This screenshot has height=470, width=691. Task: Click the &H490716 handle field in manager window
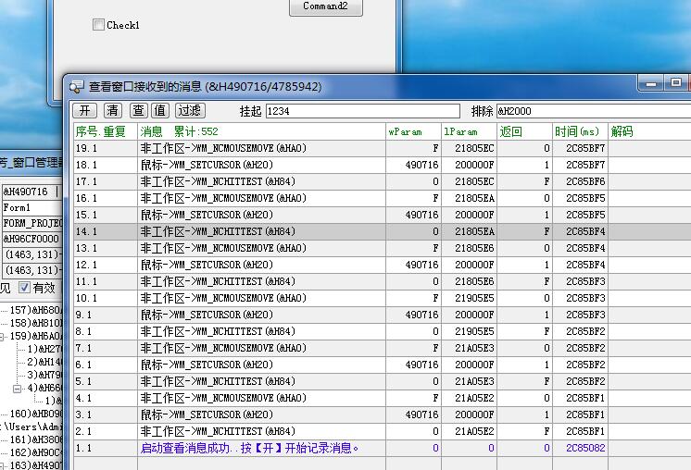(x=32, y=192)
